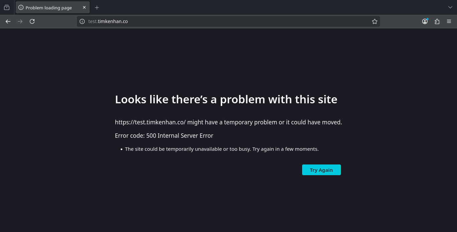Enable bookmarking for test.timkenhan.co

pos(374,21)
